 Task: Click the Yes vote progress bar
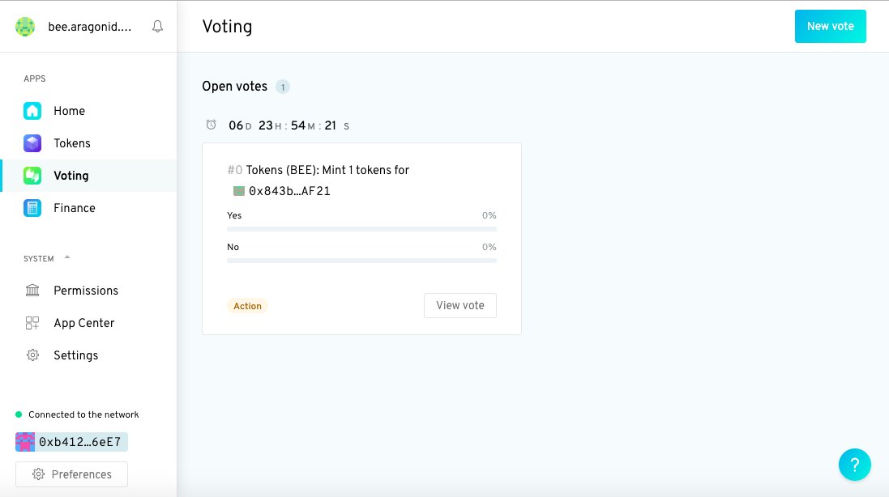(x=361, y=229)
